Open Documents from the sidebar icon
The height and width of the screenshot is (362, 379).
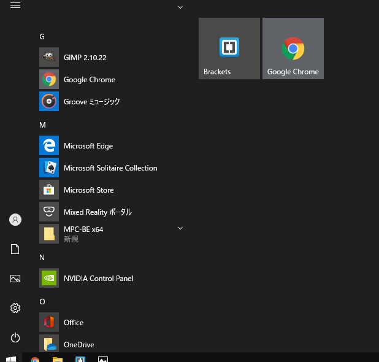pyautogui.click(x=15, y=249)
